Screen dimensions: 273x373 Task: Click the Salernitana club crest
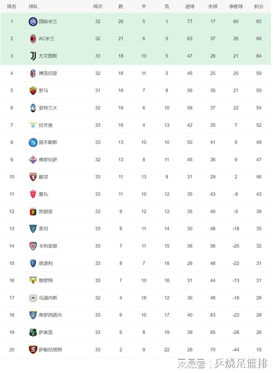(33, 350)
